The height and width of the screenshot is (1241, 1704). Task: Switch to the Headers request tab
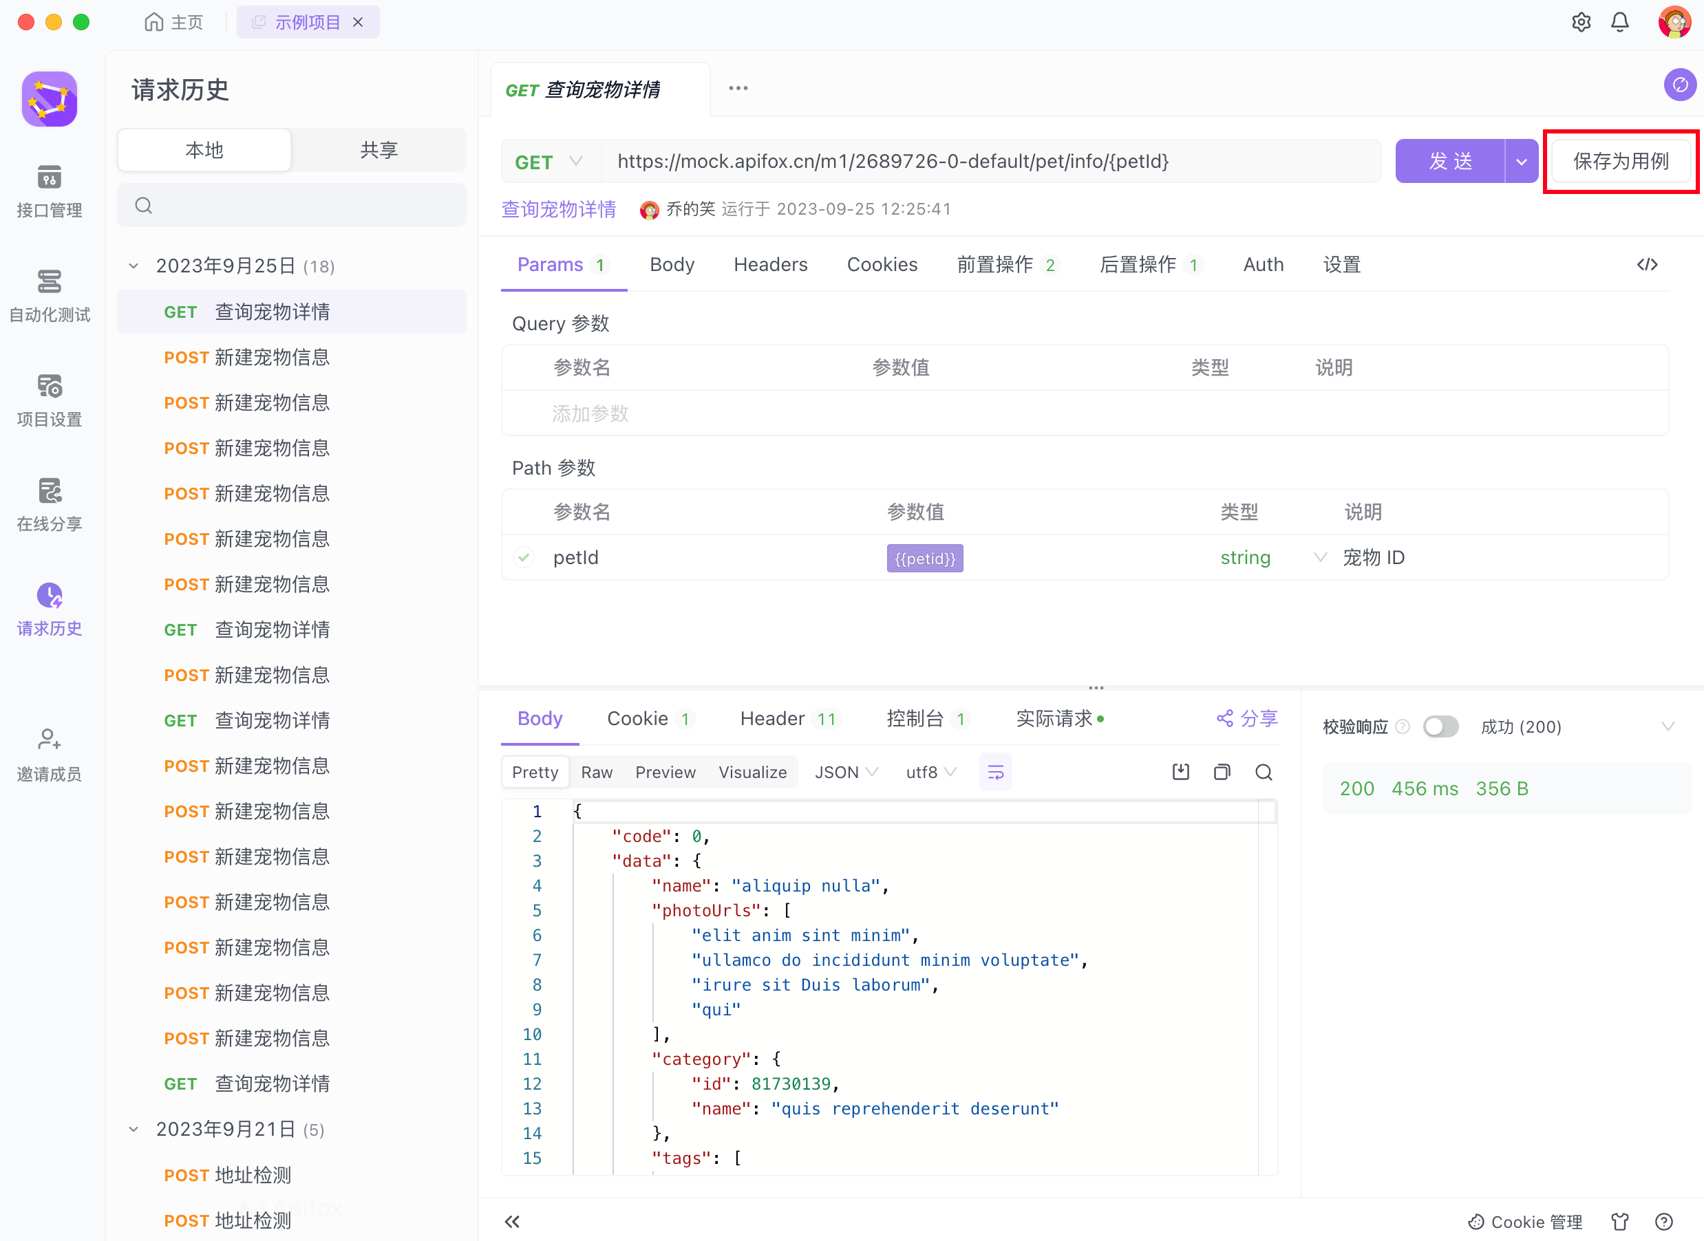pos(770,264)
